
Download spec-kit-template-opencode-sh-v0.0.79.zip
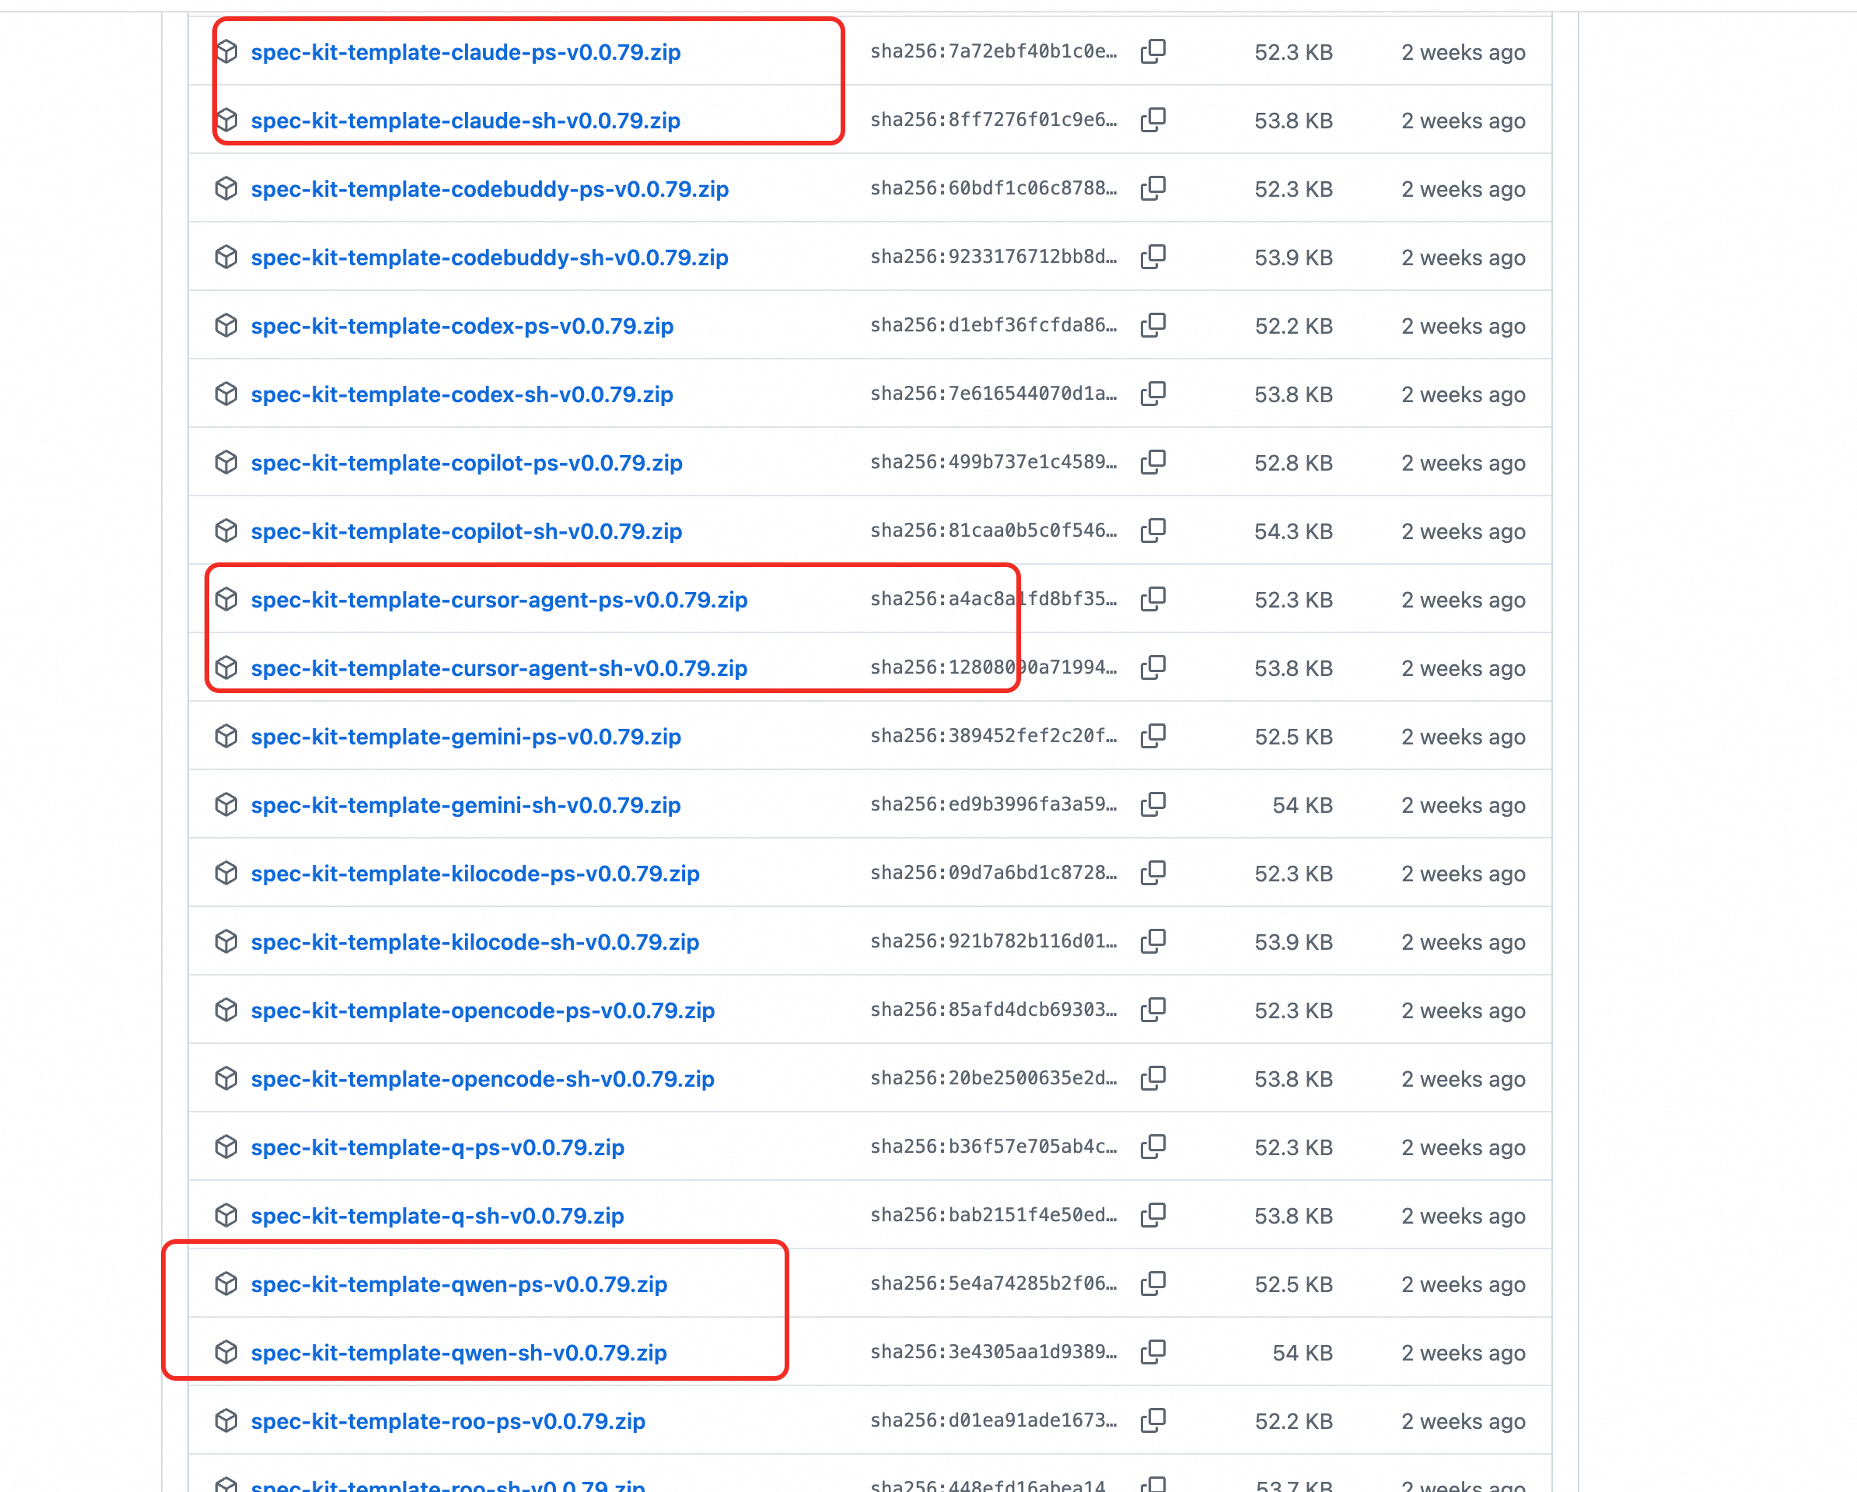coord(482,1078)
